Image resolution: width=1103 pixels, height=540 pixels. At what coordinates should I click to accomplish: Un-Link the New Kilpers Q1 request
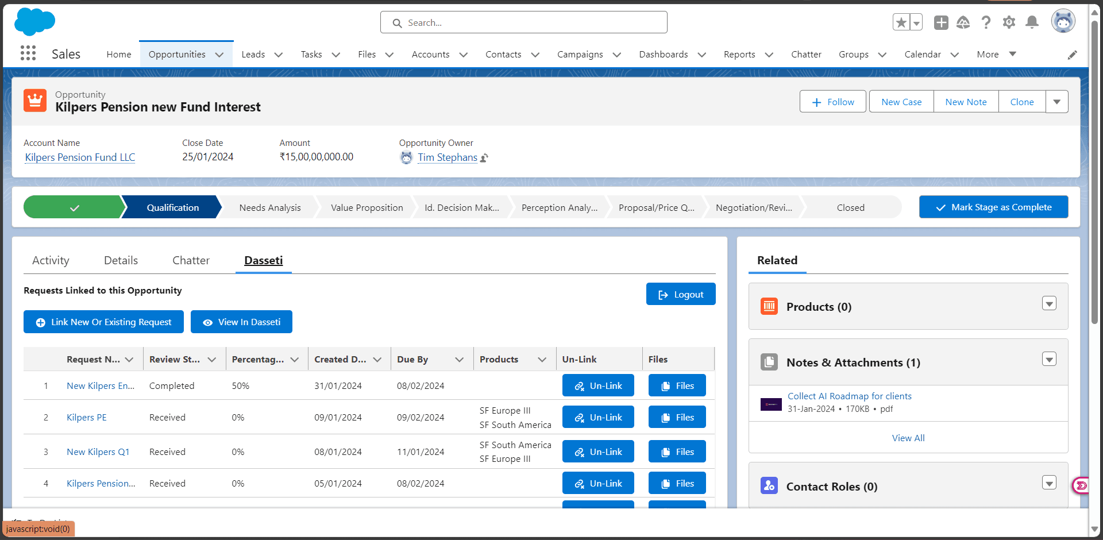click(x=598, y=452)
